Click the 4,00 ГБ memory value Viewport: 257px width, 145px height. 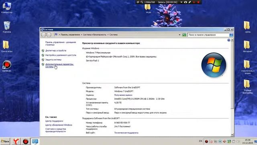coord(118,103)
